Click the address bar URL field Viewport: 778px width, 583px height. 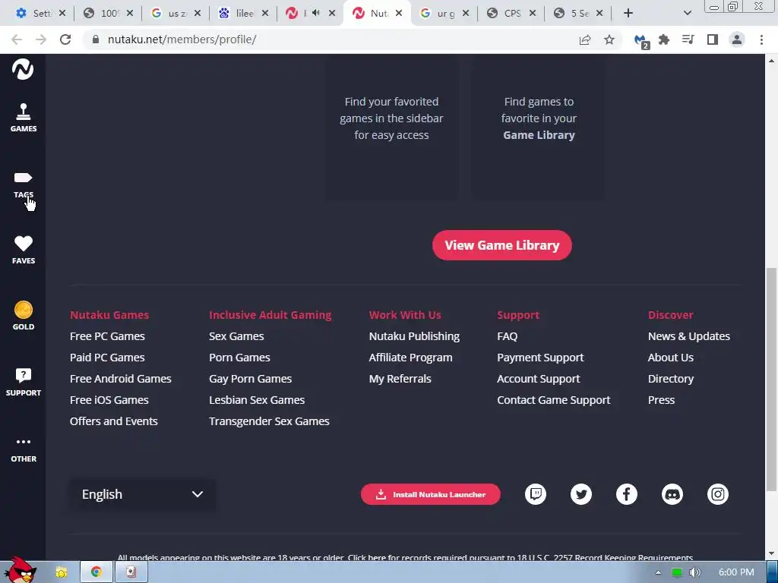(330, 39)
